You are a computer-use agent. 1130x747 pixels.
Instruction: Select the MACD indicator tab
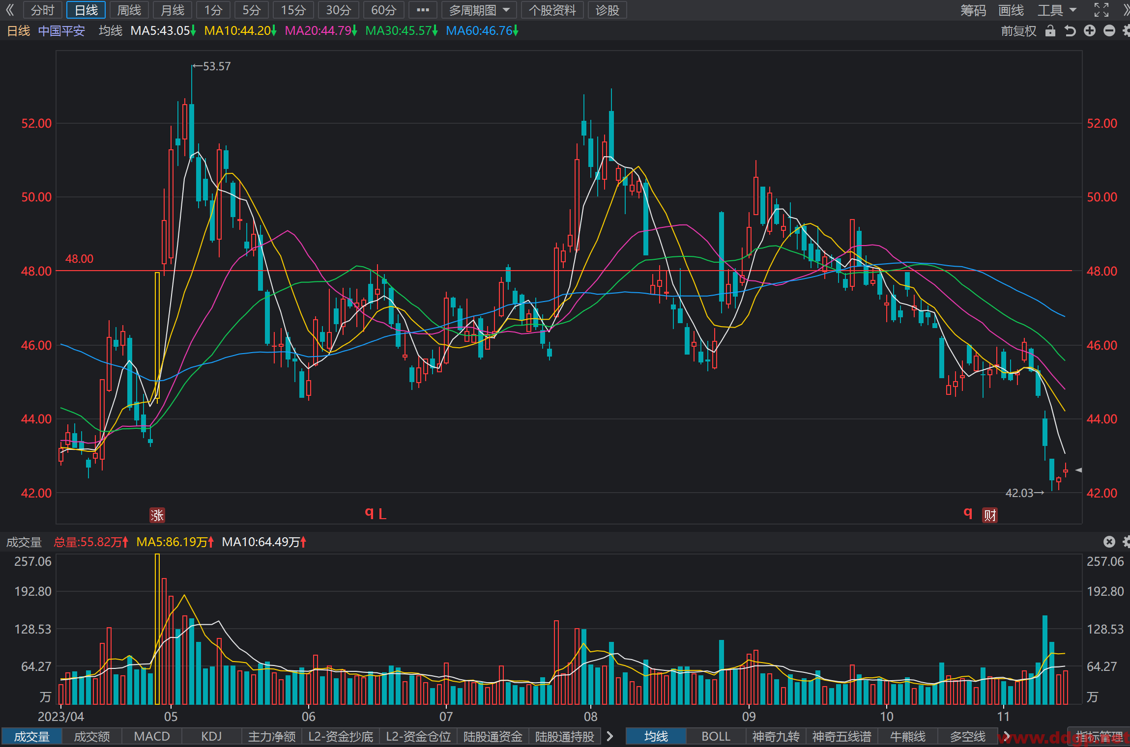coord(152,736)
